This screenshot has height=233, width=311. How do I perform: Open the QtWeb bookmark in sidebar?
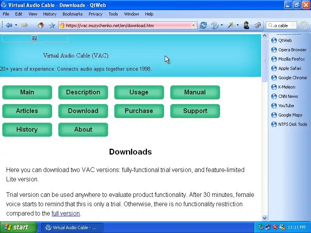click(x=281, y=40)
